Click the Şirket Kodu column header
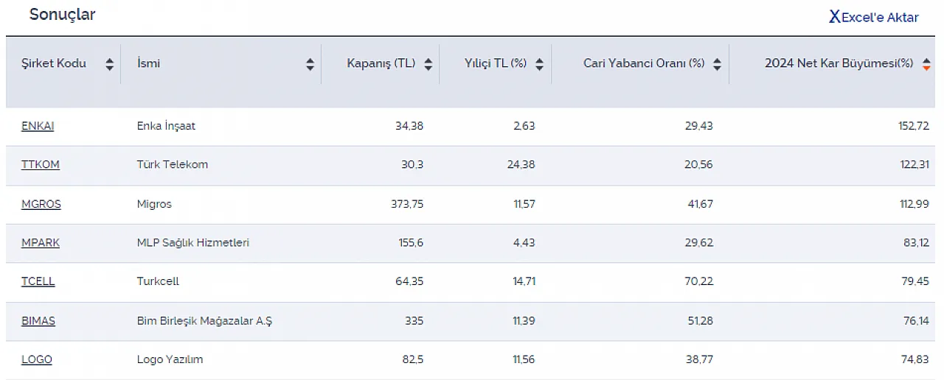Image resolution: width=944 pixels, height=380 pixels. [x=54, y=63]
